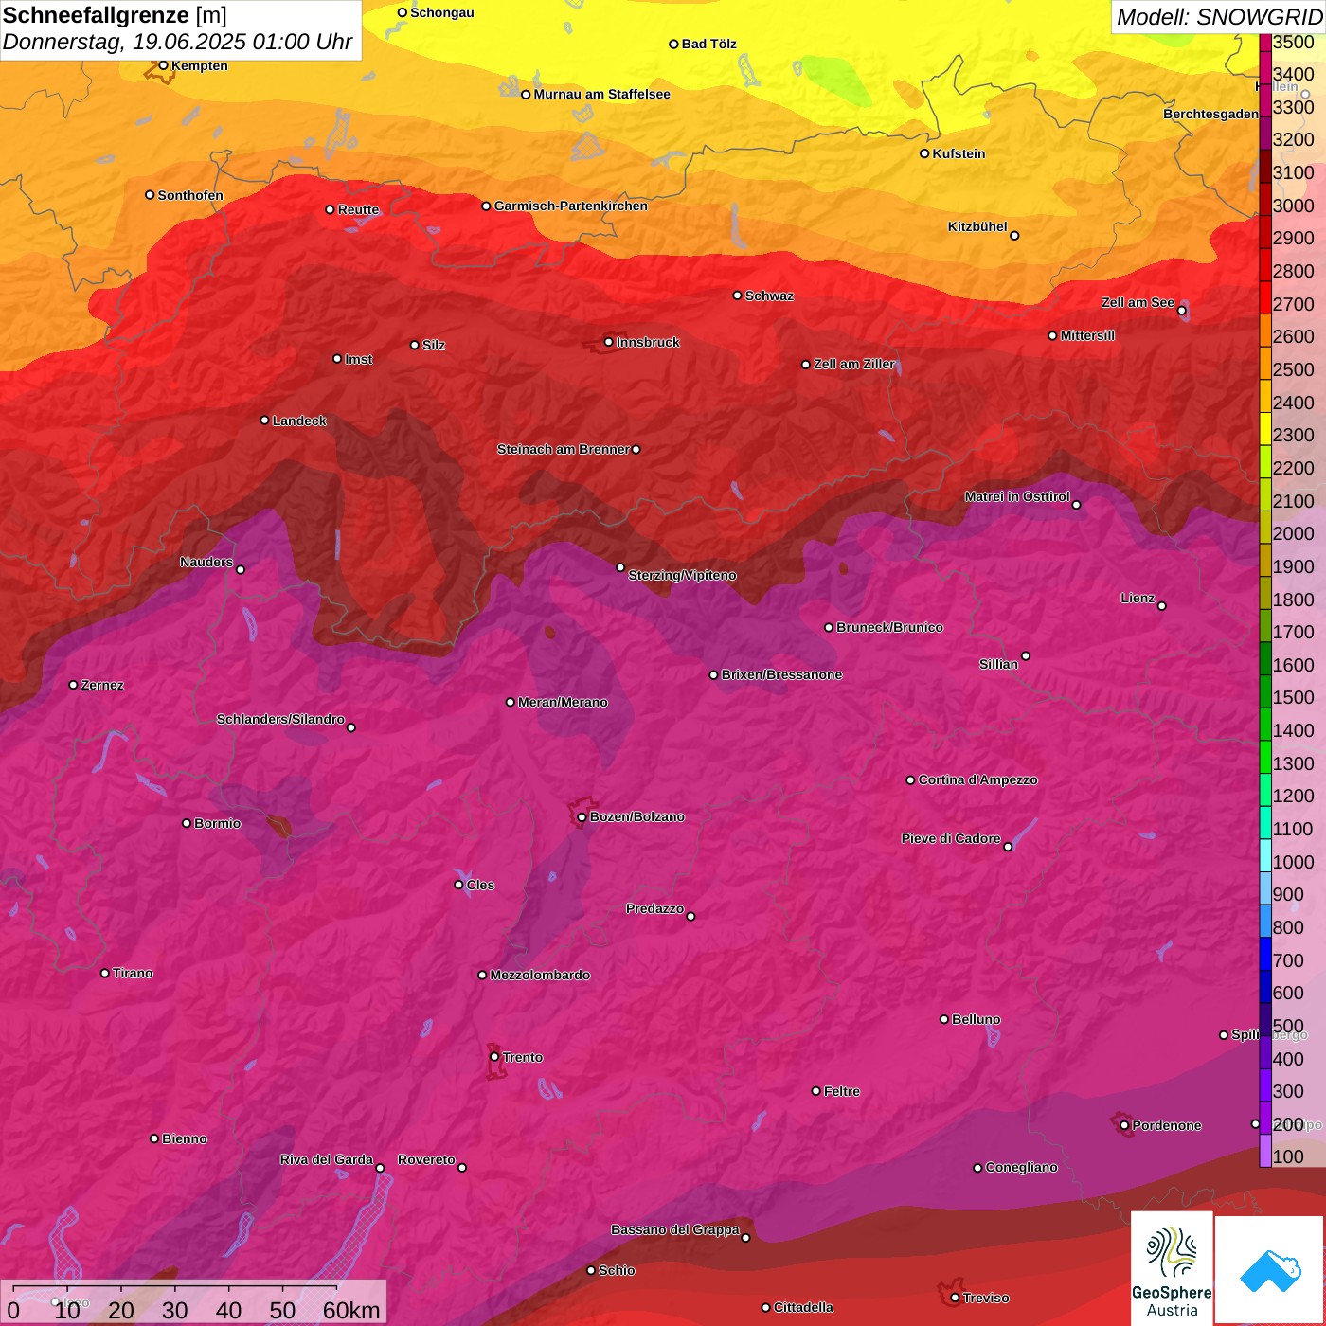Image resolution: width=1326 pixels, height=1326 pixels.
Task: Click the legend color swatch beside 2700
Action: pyautogui.click(x=1265, y=296)
